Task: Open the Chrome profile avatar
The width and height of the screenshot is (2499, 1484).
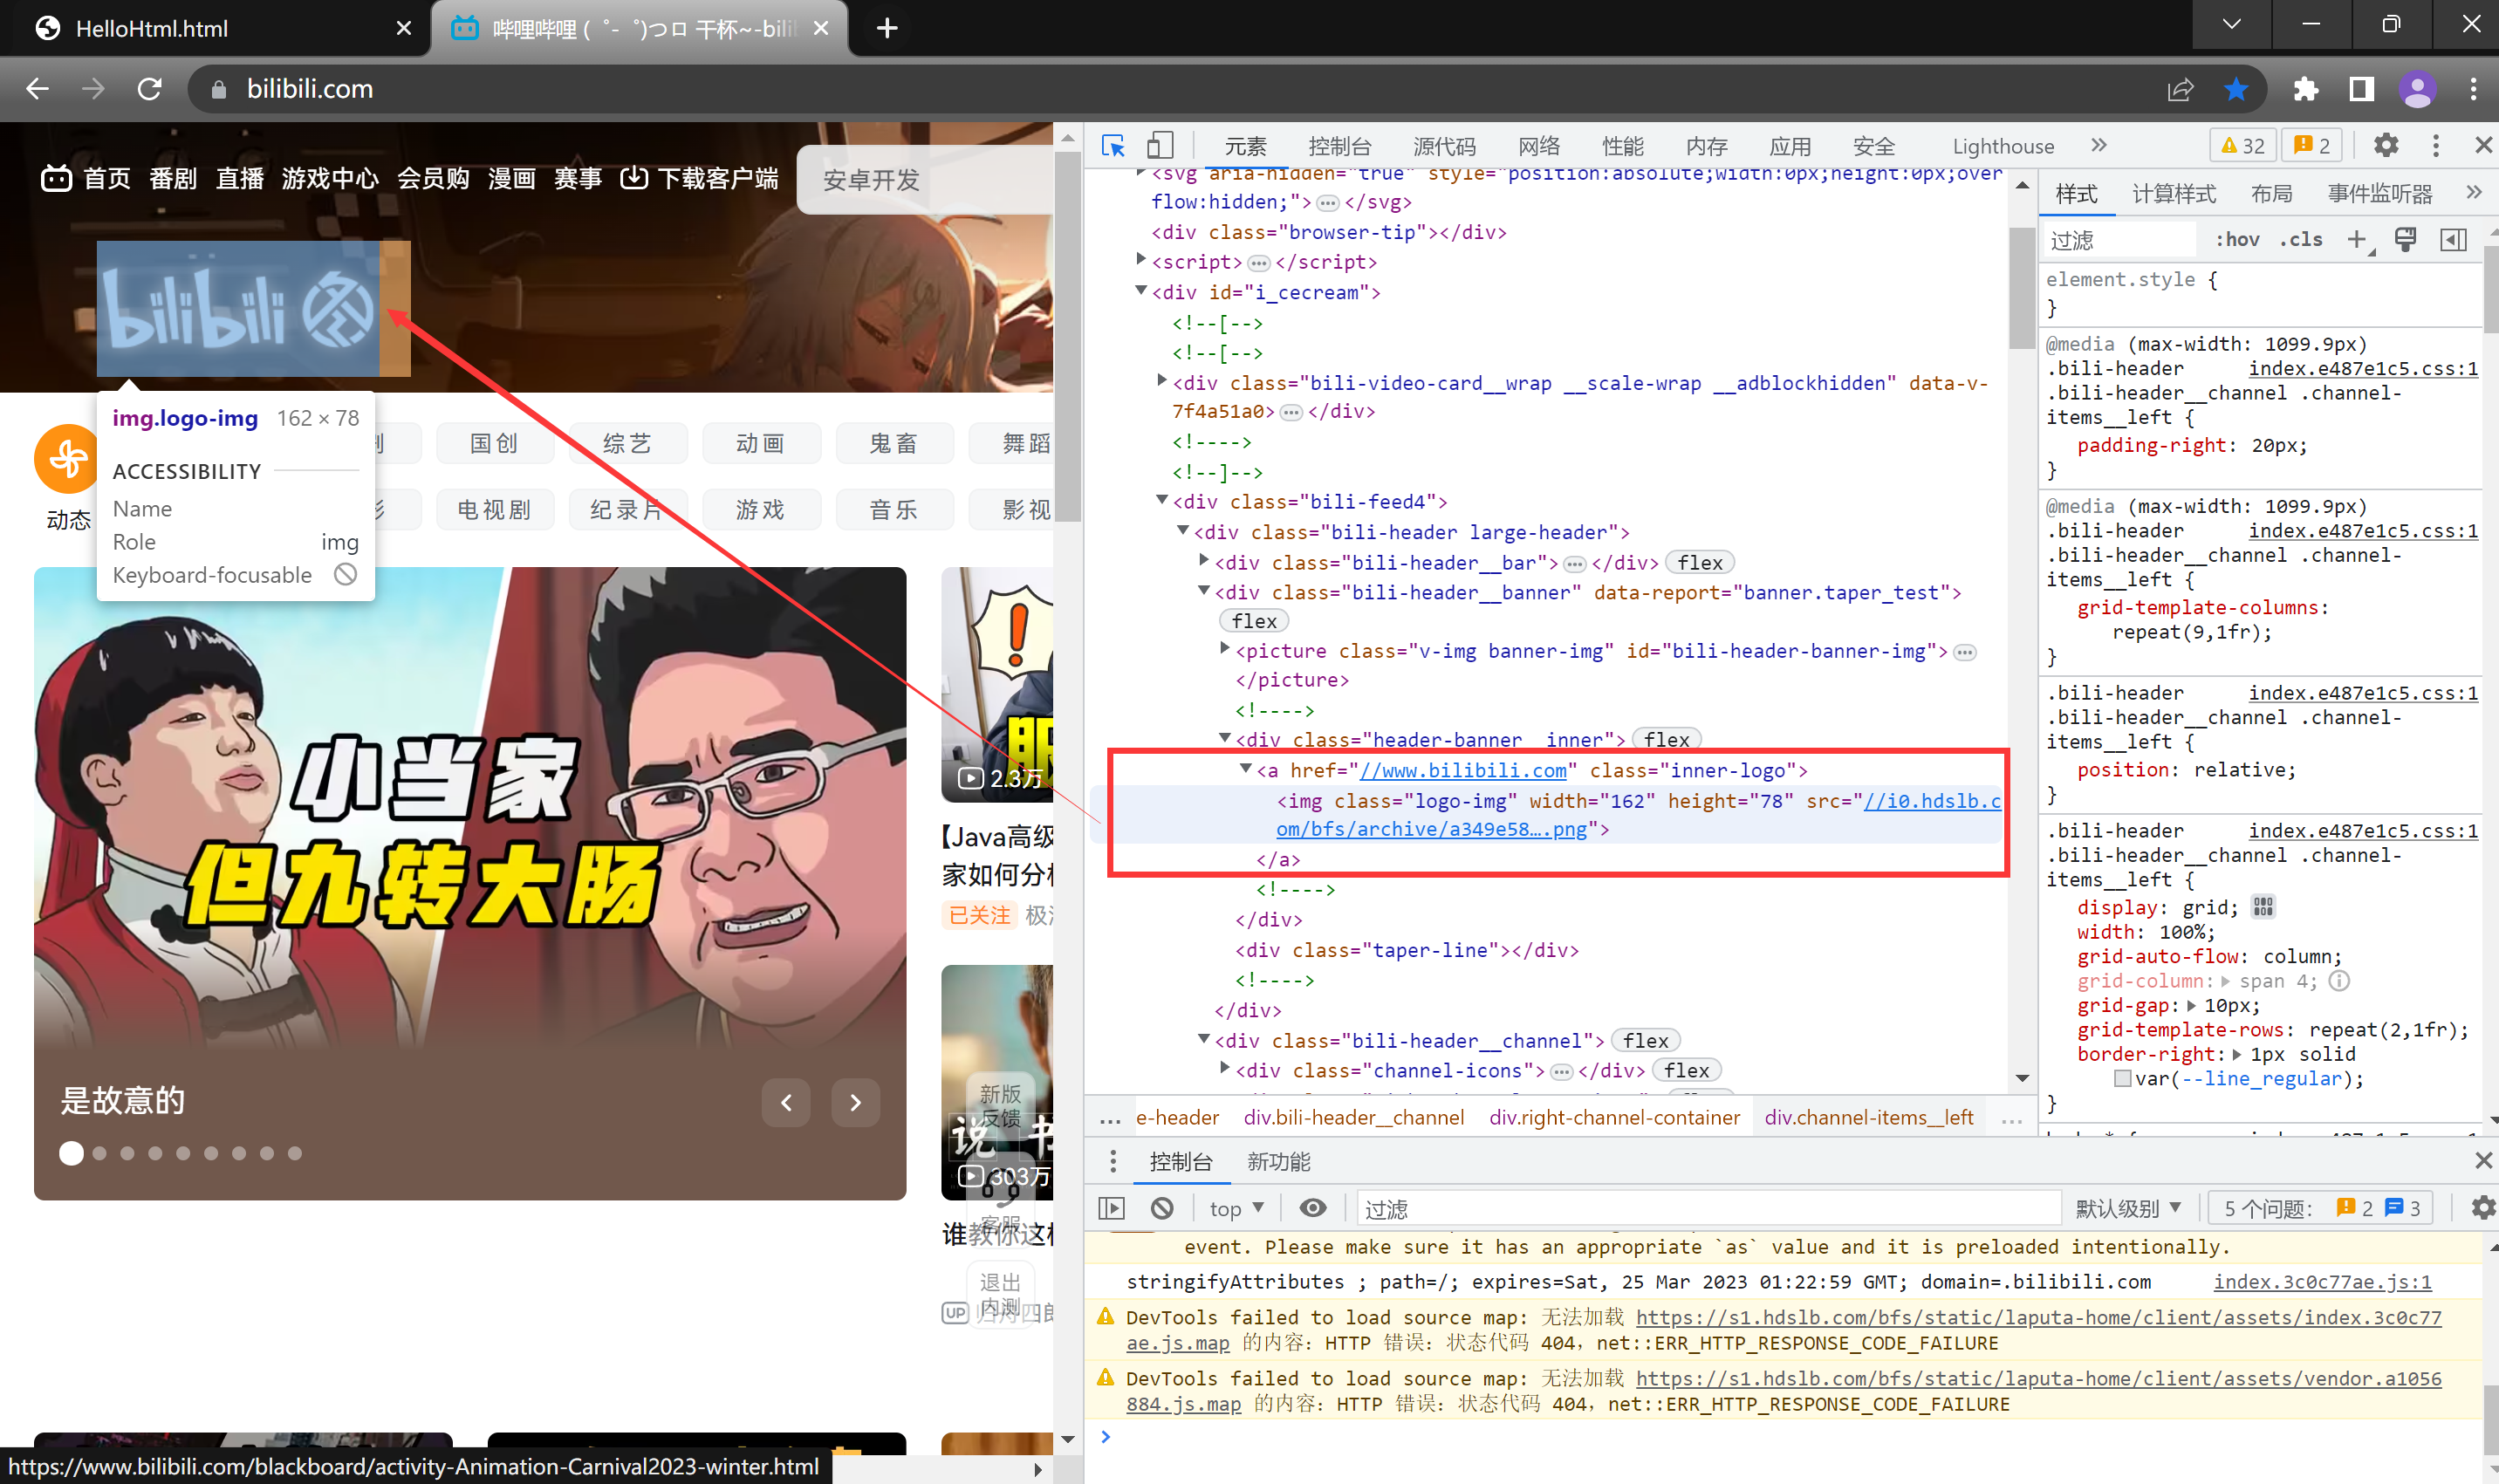Action: pyautogui.click(x=2418, y=89)
